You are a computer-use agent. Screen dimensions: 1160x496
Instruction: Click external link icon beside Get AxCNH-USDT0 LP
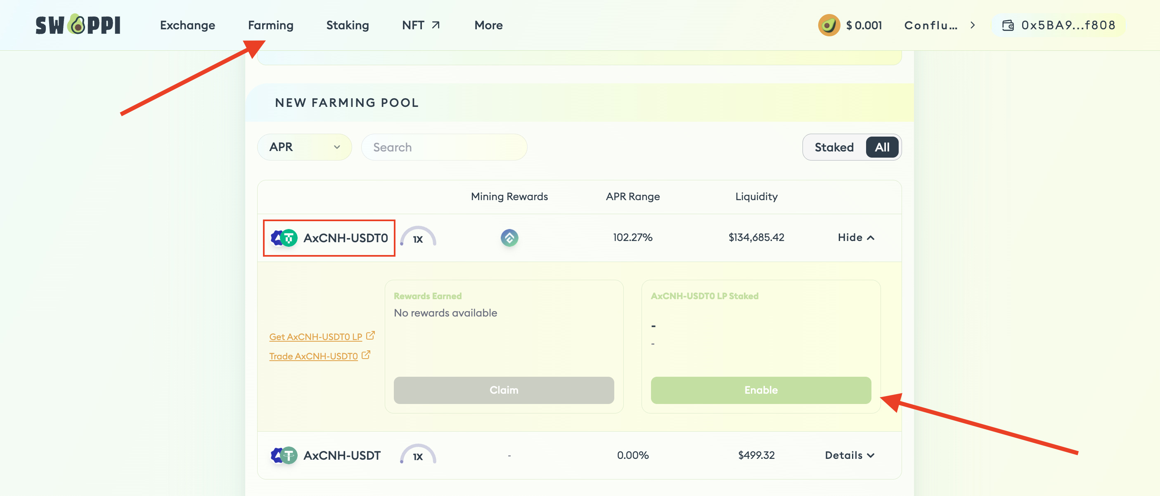(x=370, y=335)
